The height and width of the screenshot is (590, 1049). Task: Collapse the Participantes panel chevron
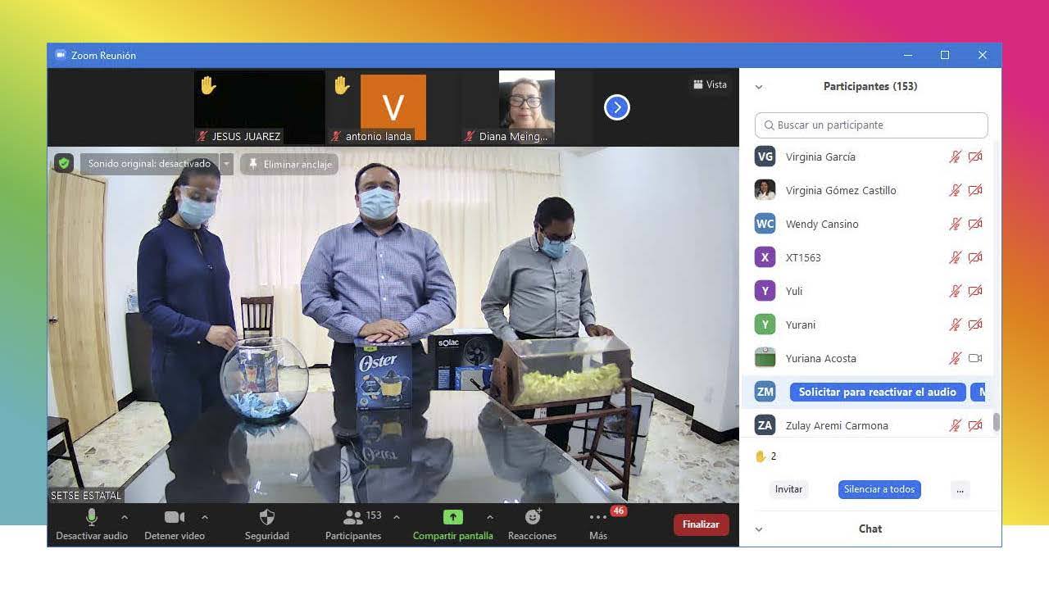pyautogui.click(x=759, y=87)
